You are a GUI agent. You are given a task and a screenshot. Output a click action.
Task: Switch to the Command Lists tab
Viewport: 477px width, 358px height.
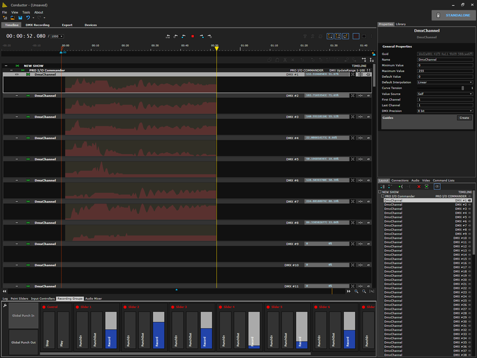pyautogui.click(x=443, y=180)
